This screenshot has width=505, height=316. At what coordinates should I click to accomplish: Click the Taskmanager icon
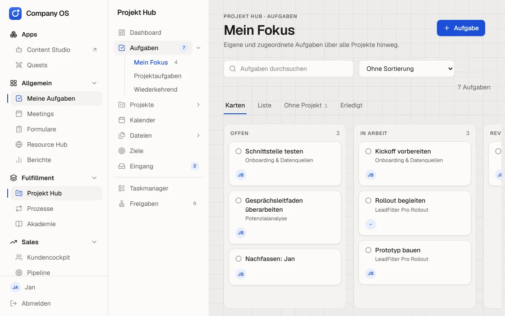coord(122,188)
